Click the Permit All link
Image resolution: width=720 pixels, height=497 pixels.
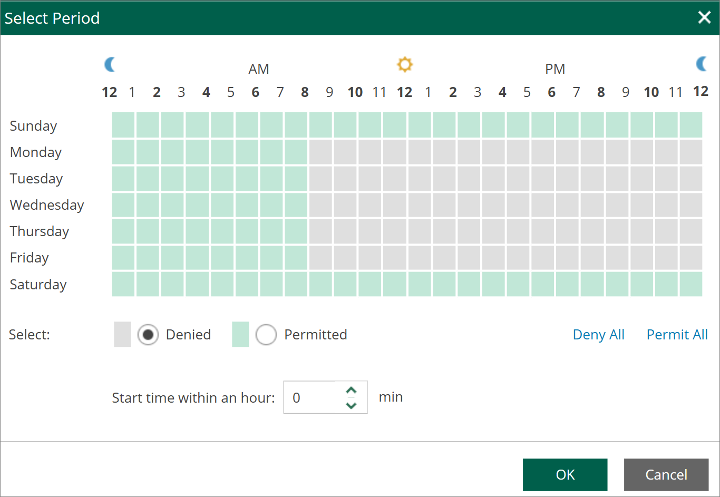pyautogui.click(x=677, y=335)
